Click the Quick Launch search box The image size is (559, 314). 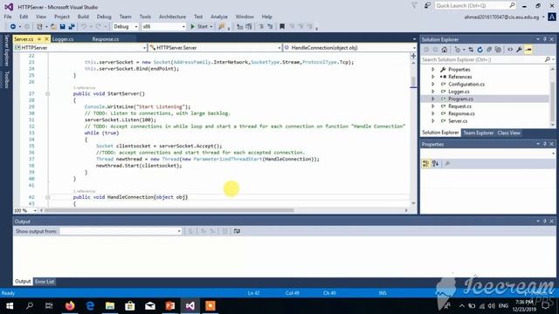pyautogui.click(x=475, y=6)
